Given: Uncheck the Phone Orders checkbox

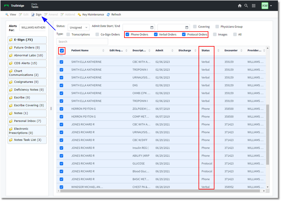Looking at the screenshot, I should tap(127, 34).
